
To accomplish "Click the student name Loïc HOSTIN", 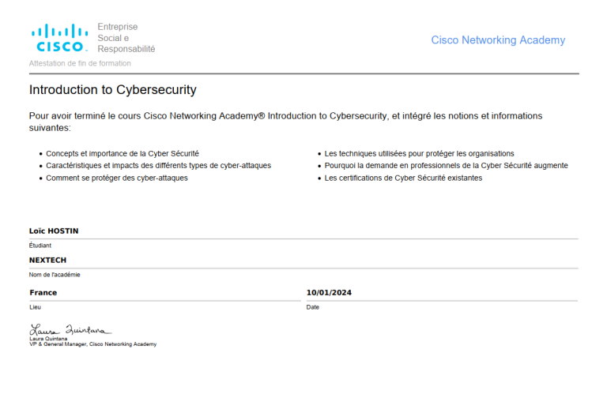I will (x=54, y=231).
